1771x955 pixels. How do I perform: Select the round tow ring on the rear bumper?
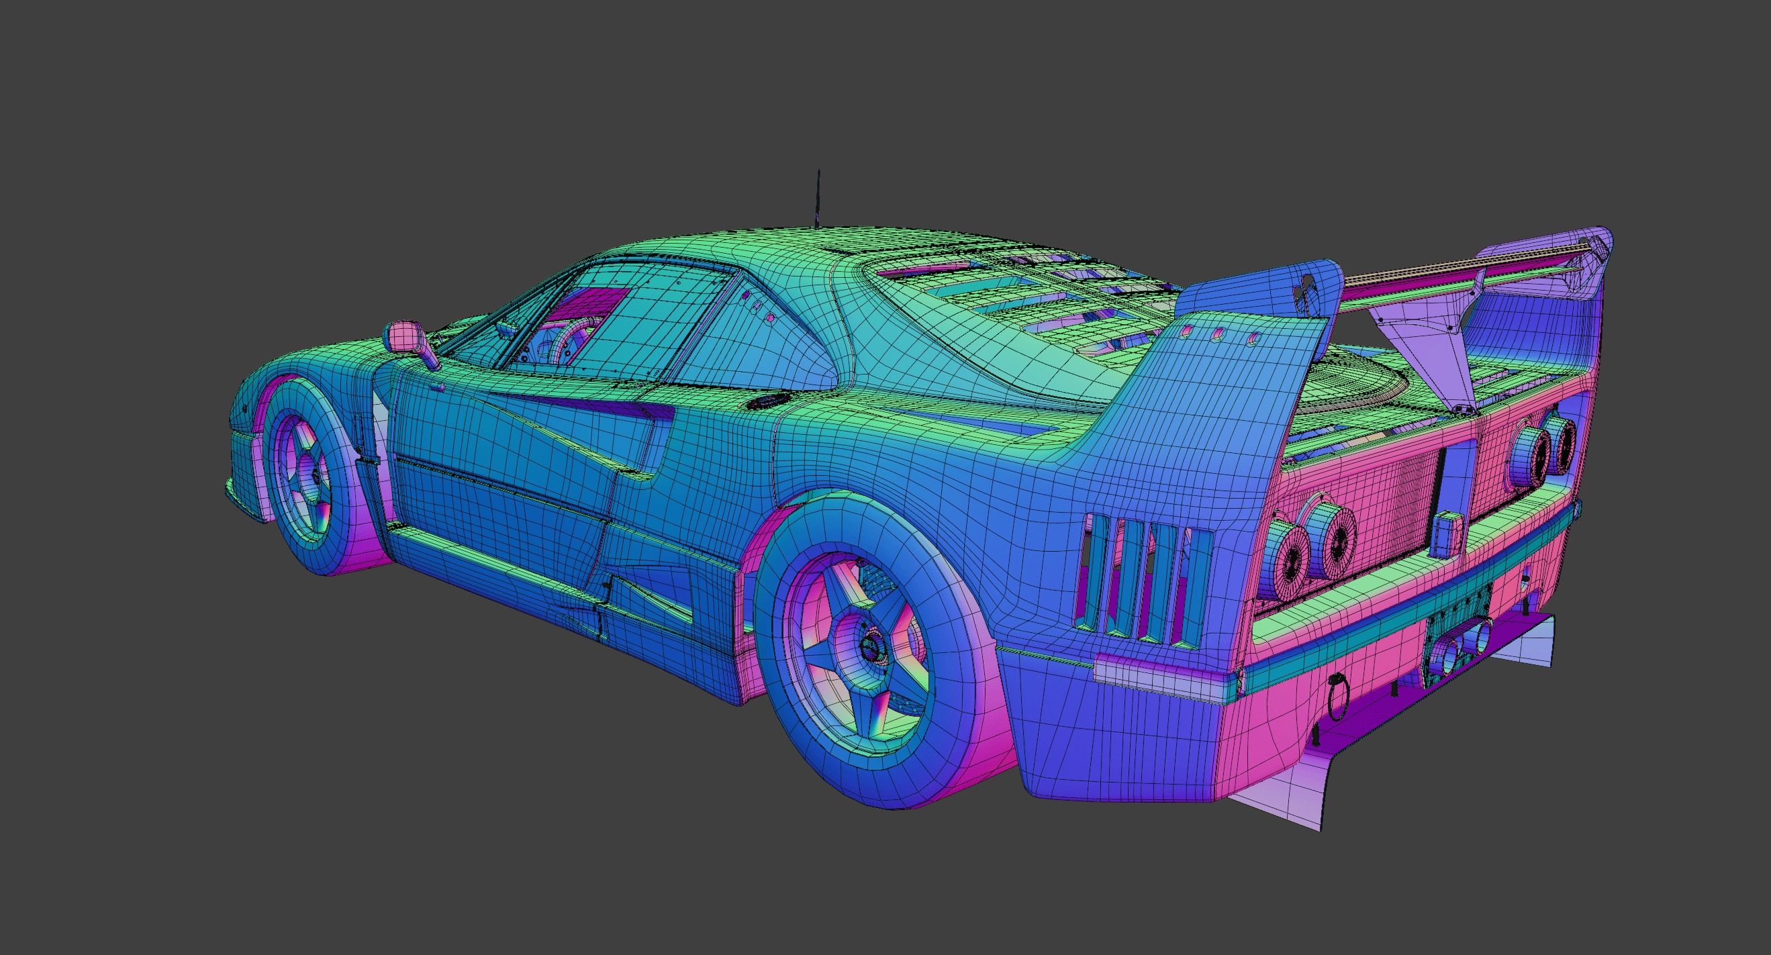point(1337,697)
